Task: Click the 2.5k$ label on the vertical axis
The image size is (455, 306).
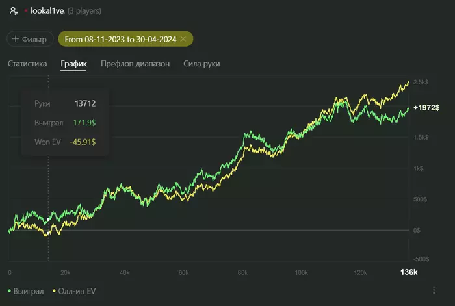Action: (x=421, y=82)
